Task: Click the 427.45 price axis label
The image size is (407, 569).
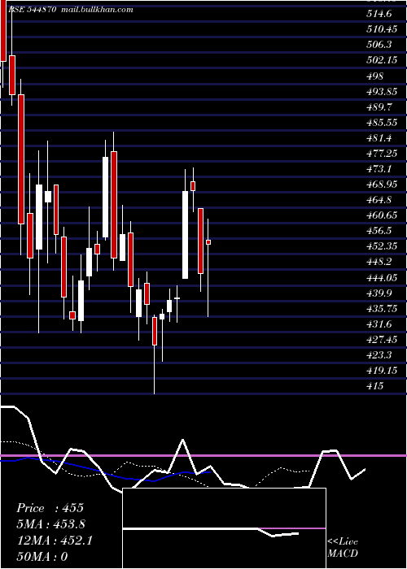Action: (382, 339)
